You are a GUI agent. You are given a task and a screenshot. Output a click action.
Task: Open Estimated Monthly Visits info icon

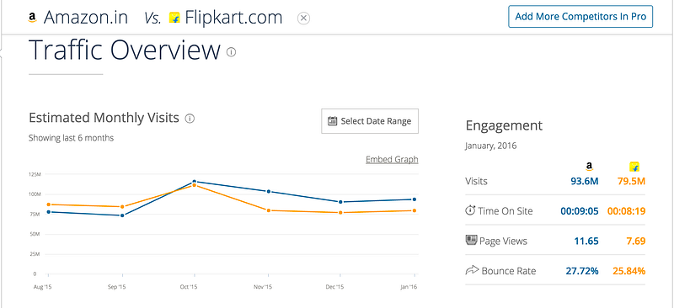(x=190, y=118)
